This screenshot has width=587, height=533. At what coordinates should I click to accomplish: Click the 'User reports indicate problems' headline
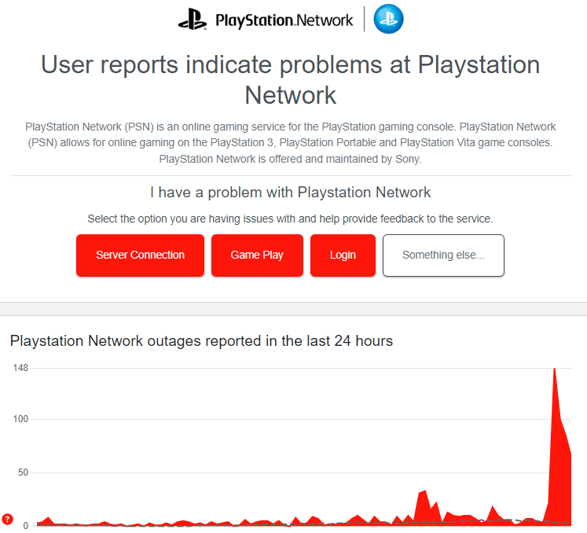[291, 79]
